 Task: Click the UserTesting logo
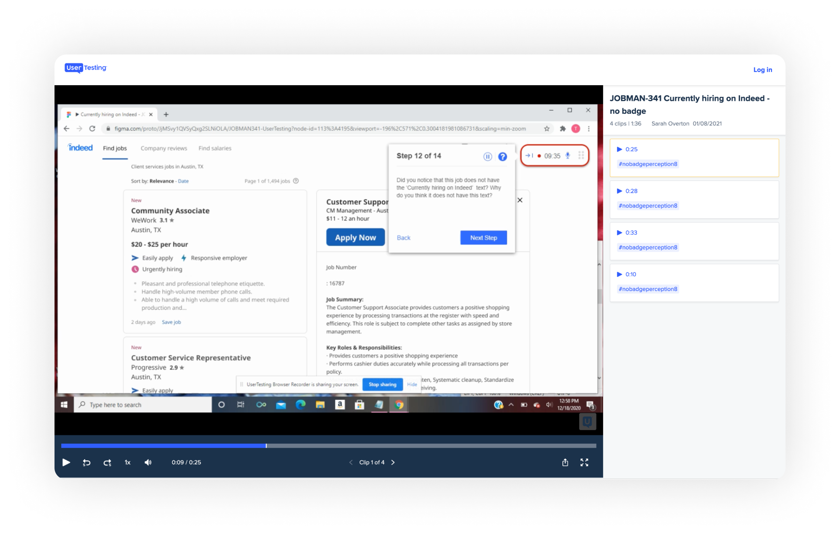(86, 68)
